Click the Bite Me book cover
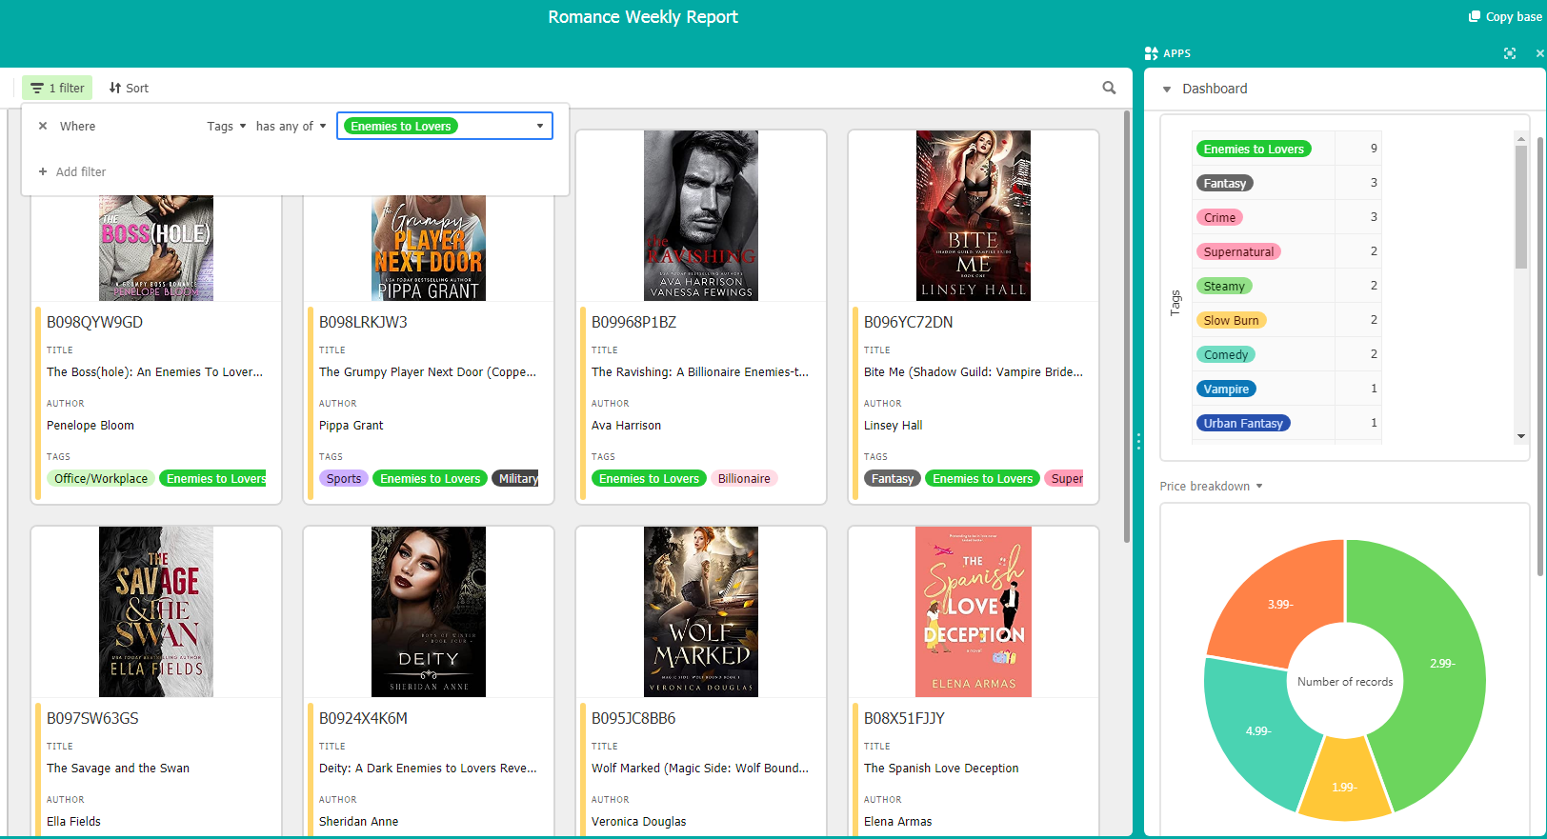Viewport: 1547px width, 839px height. coord(974,215)
